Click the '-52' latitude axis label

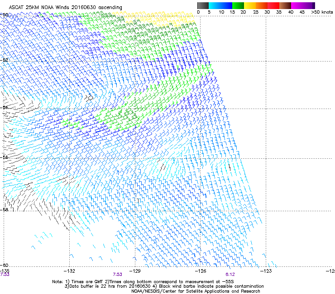(4, 60)
